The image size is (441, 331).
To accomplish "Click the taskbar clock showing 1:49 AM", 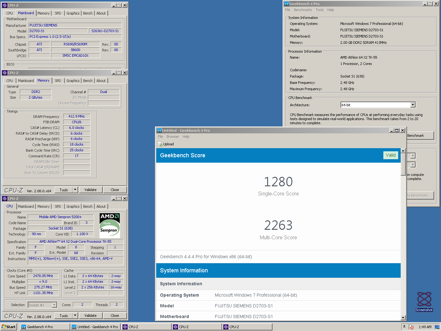I will point(425,327).
